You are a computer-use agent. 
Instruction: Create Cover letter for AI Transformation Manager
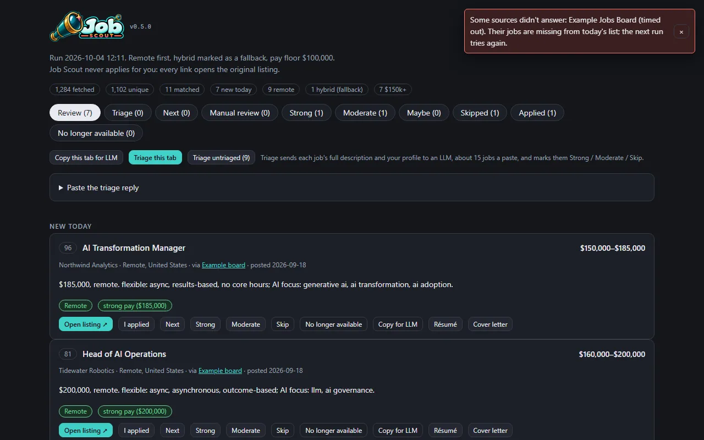(x=491, y=324)
